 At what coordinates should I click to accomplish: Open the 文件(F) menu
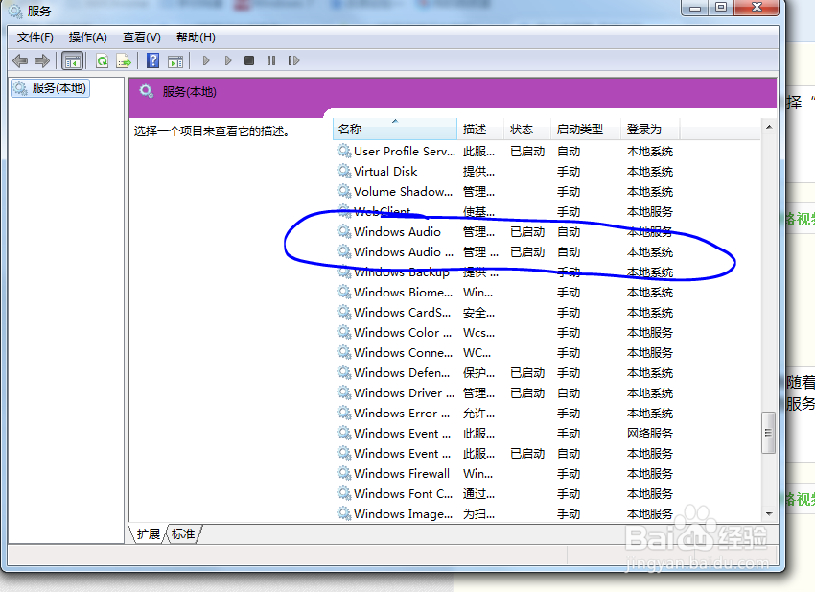[35, 37]
